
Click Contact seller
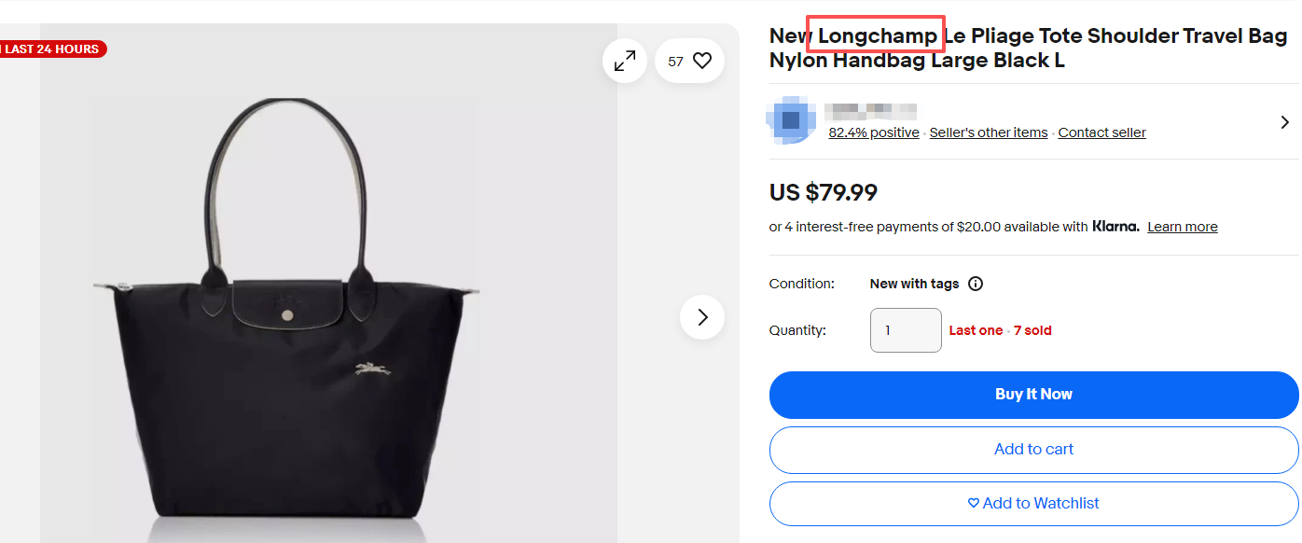1101,132
